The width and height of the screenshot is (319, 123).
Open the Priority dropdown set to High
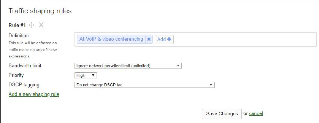(86, 75)
